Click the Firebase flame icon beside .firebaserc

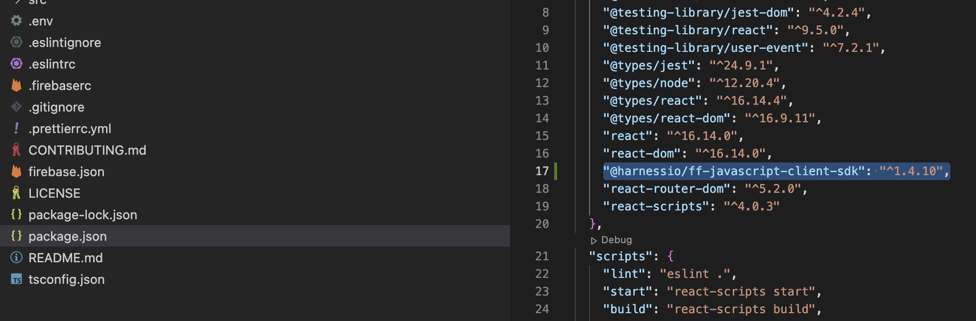click(16, 85)
